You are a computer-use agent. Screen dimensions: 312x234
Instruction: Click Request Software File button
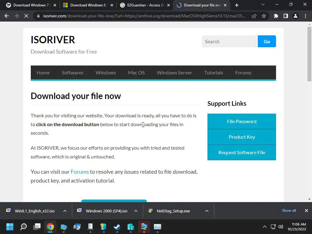[x=242, y=152]
